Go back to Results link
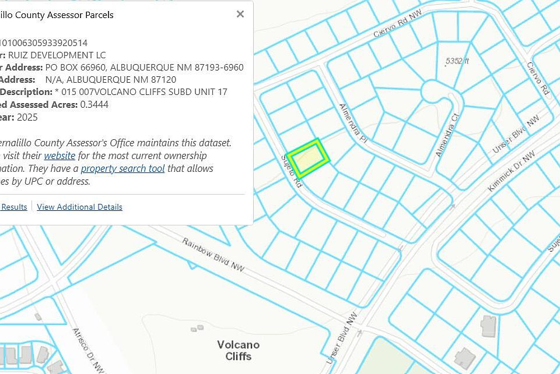 (13, 207)
